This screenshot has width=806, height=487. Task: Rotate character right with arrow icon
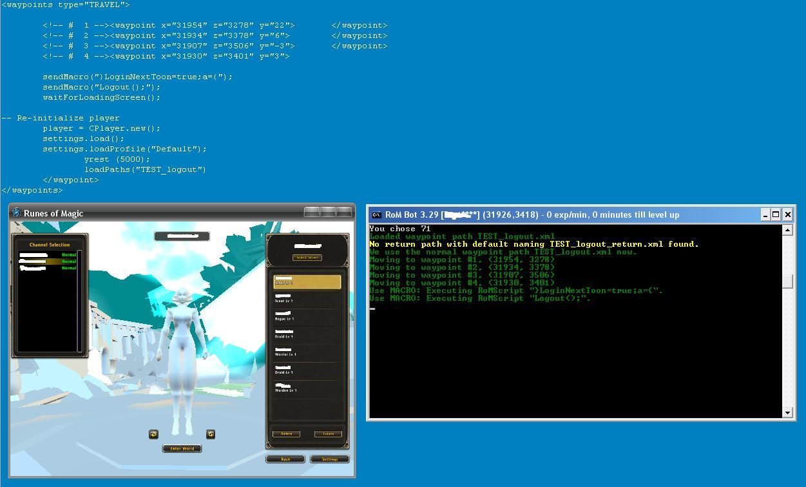click(210, 434)
